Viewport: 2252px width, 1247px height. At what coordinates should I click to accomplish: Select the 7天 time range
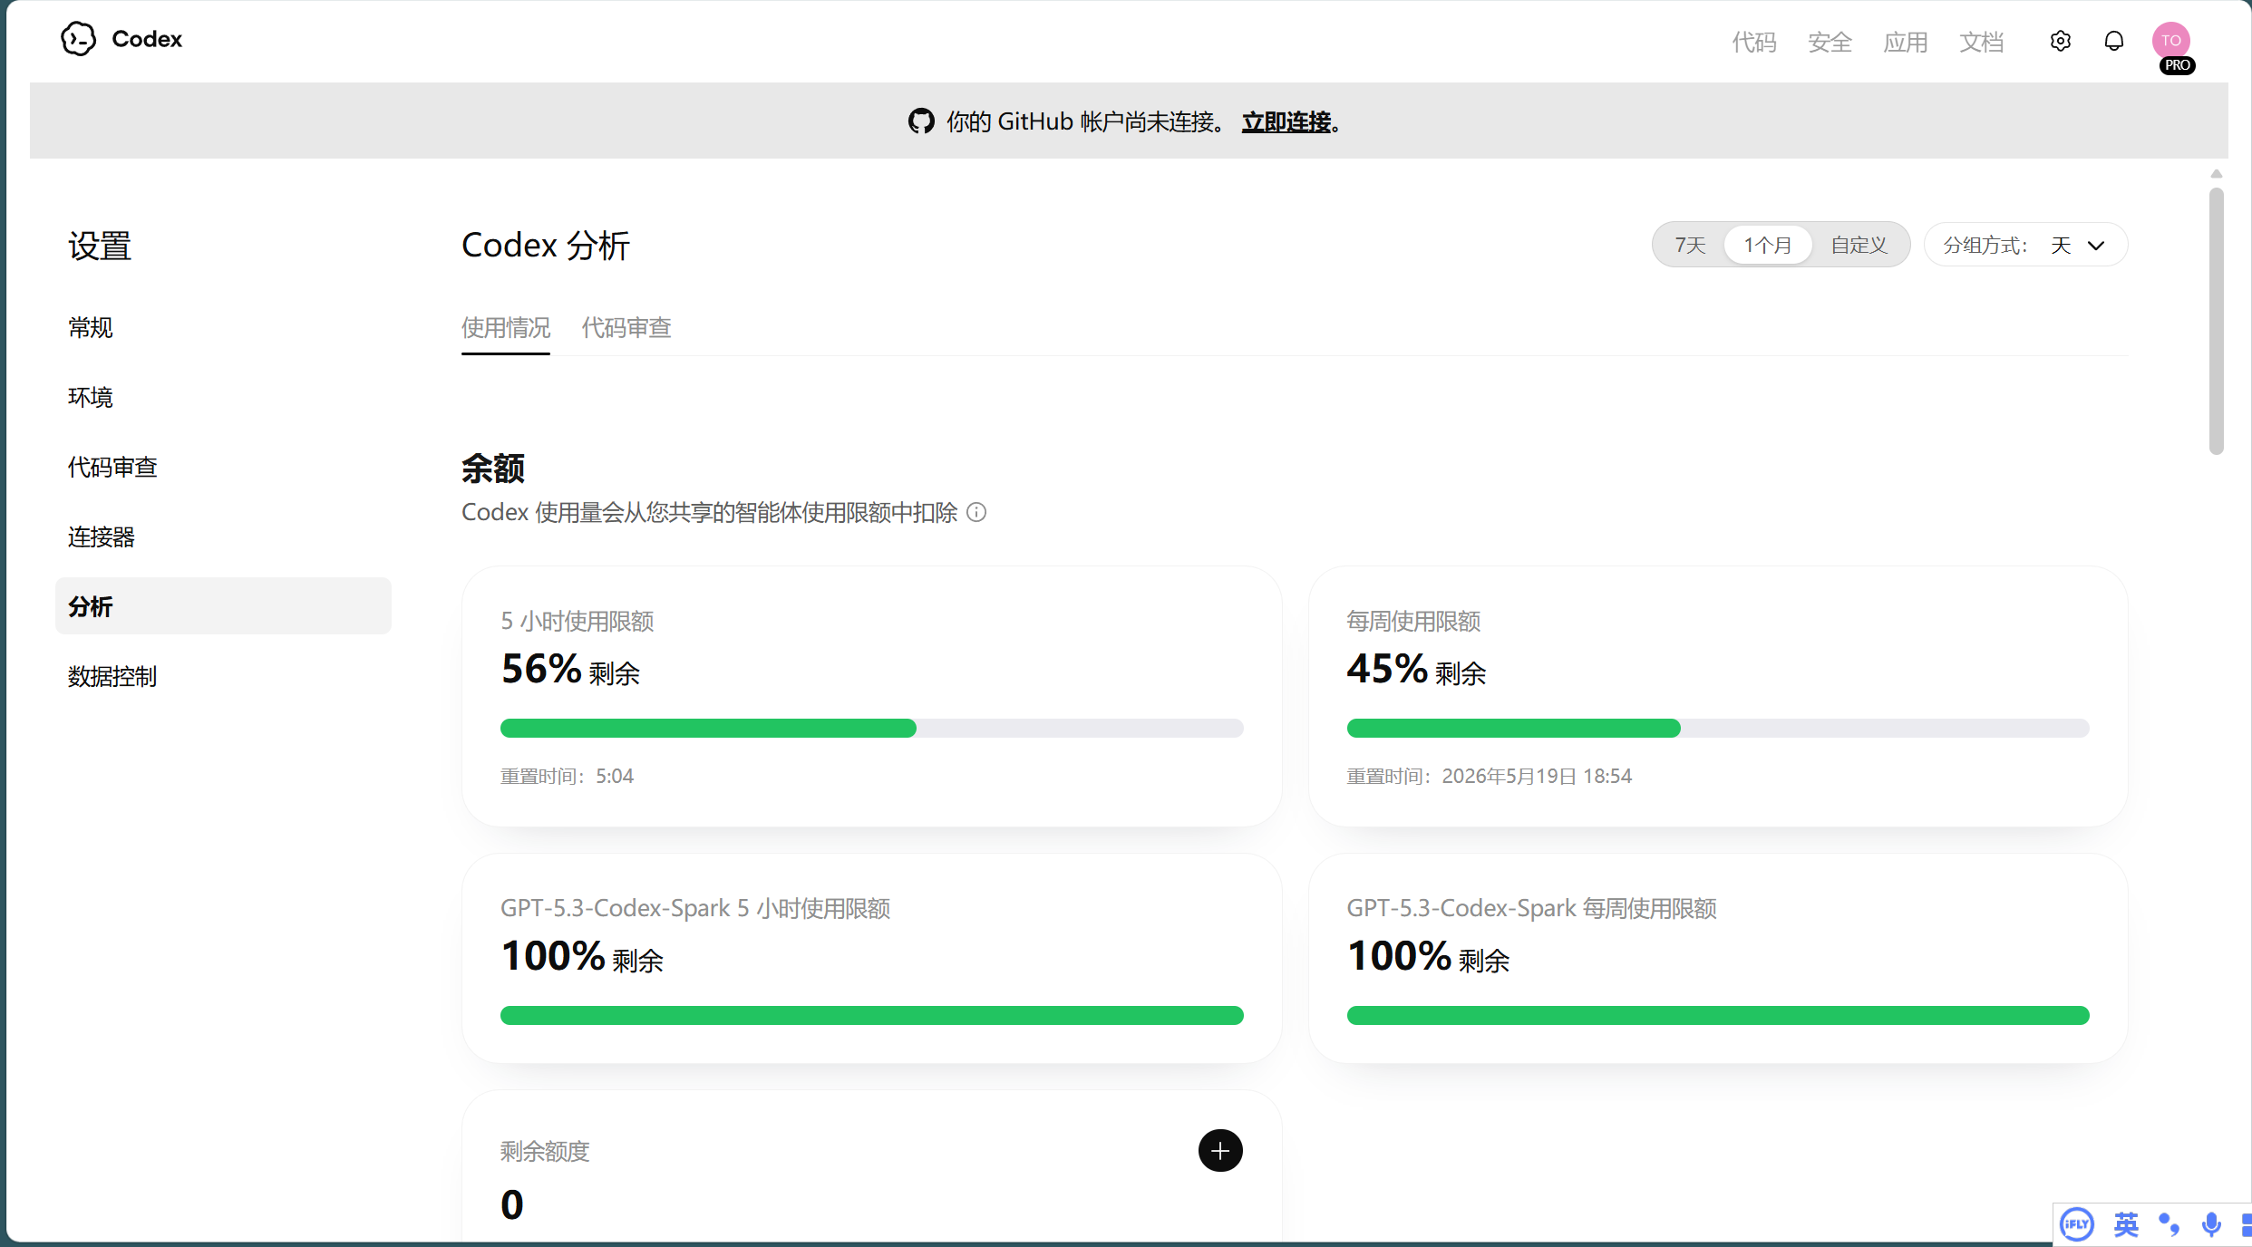[x=1690, y=246]
